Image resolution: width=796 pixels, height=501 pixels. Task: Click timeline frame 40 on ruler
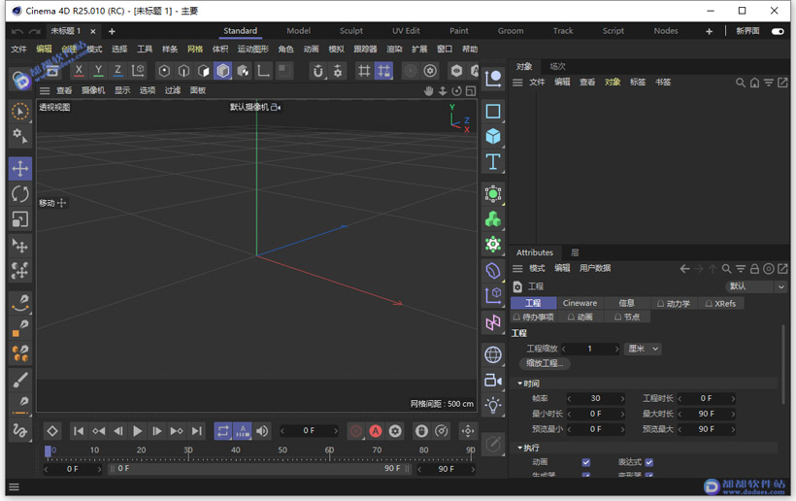[236, 451]
